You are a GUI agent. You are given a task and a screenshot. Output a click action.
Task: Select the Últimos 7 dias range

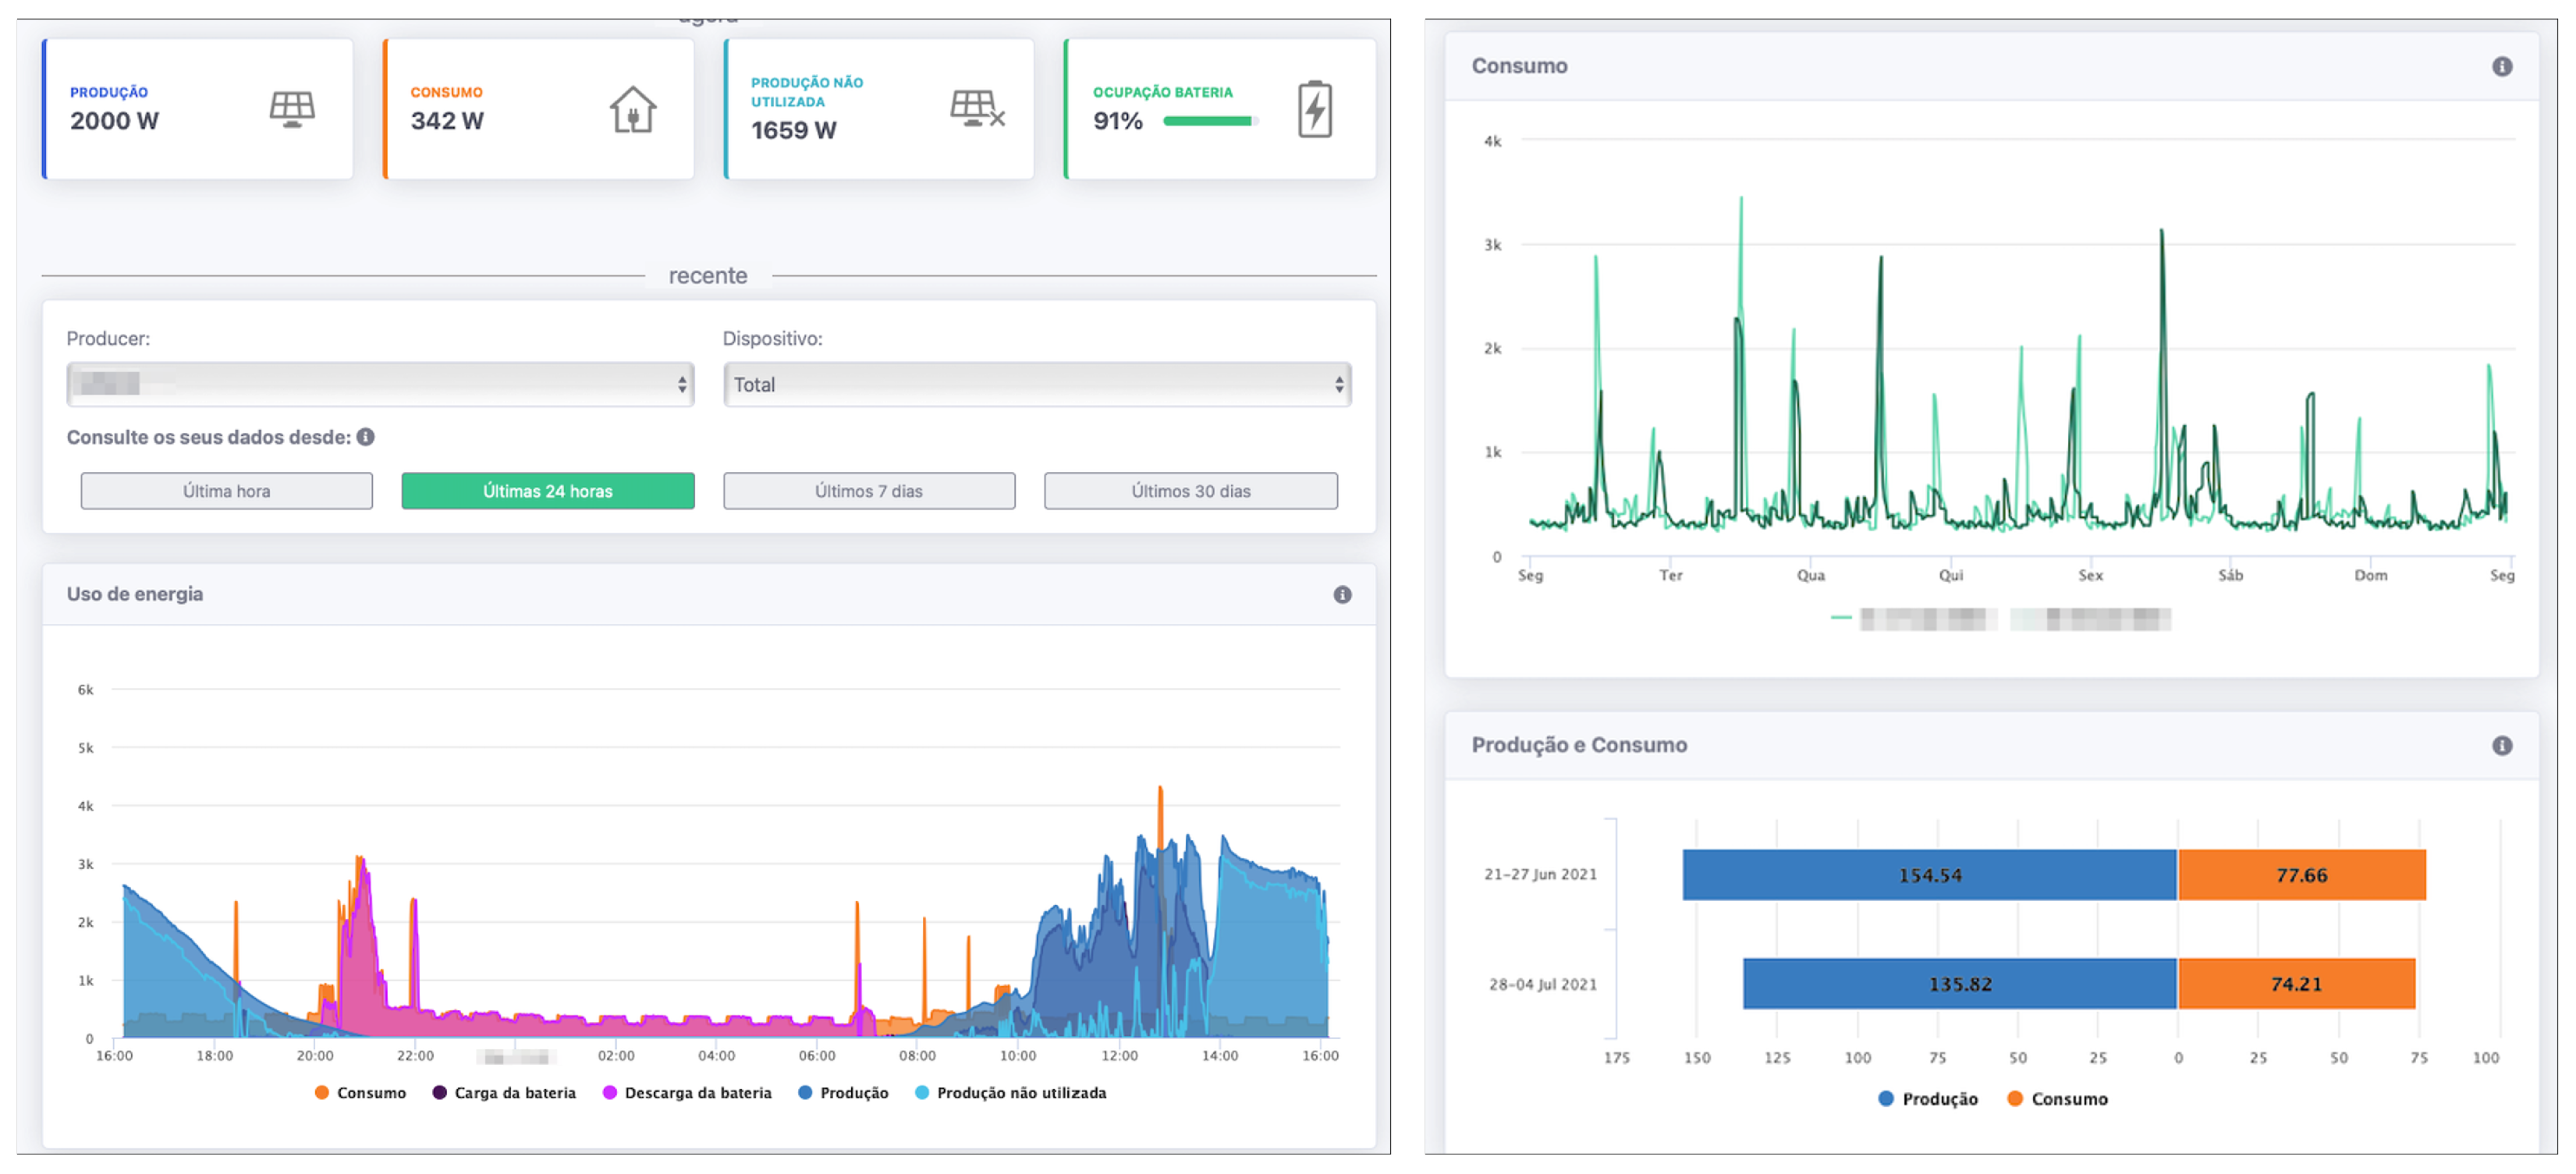tap(868, 491)
